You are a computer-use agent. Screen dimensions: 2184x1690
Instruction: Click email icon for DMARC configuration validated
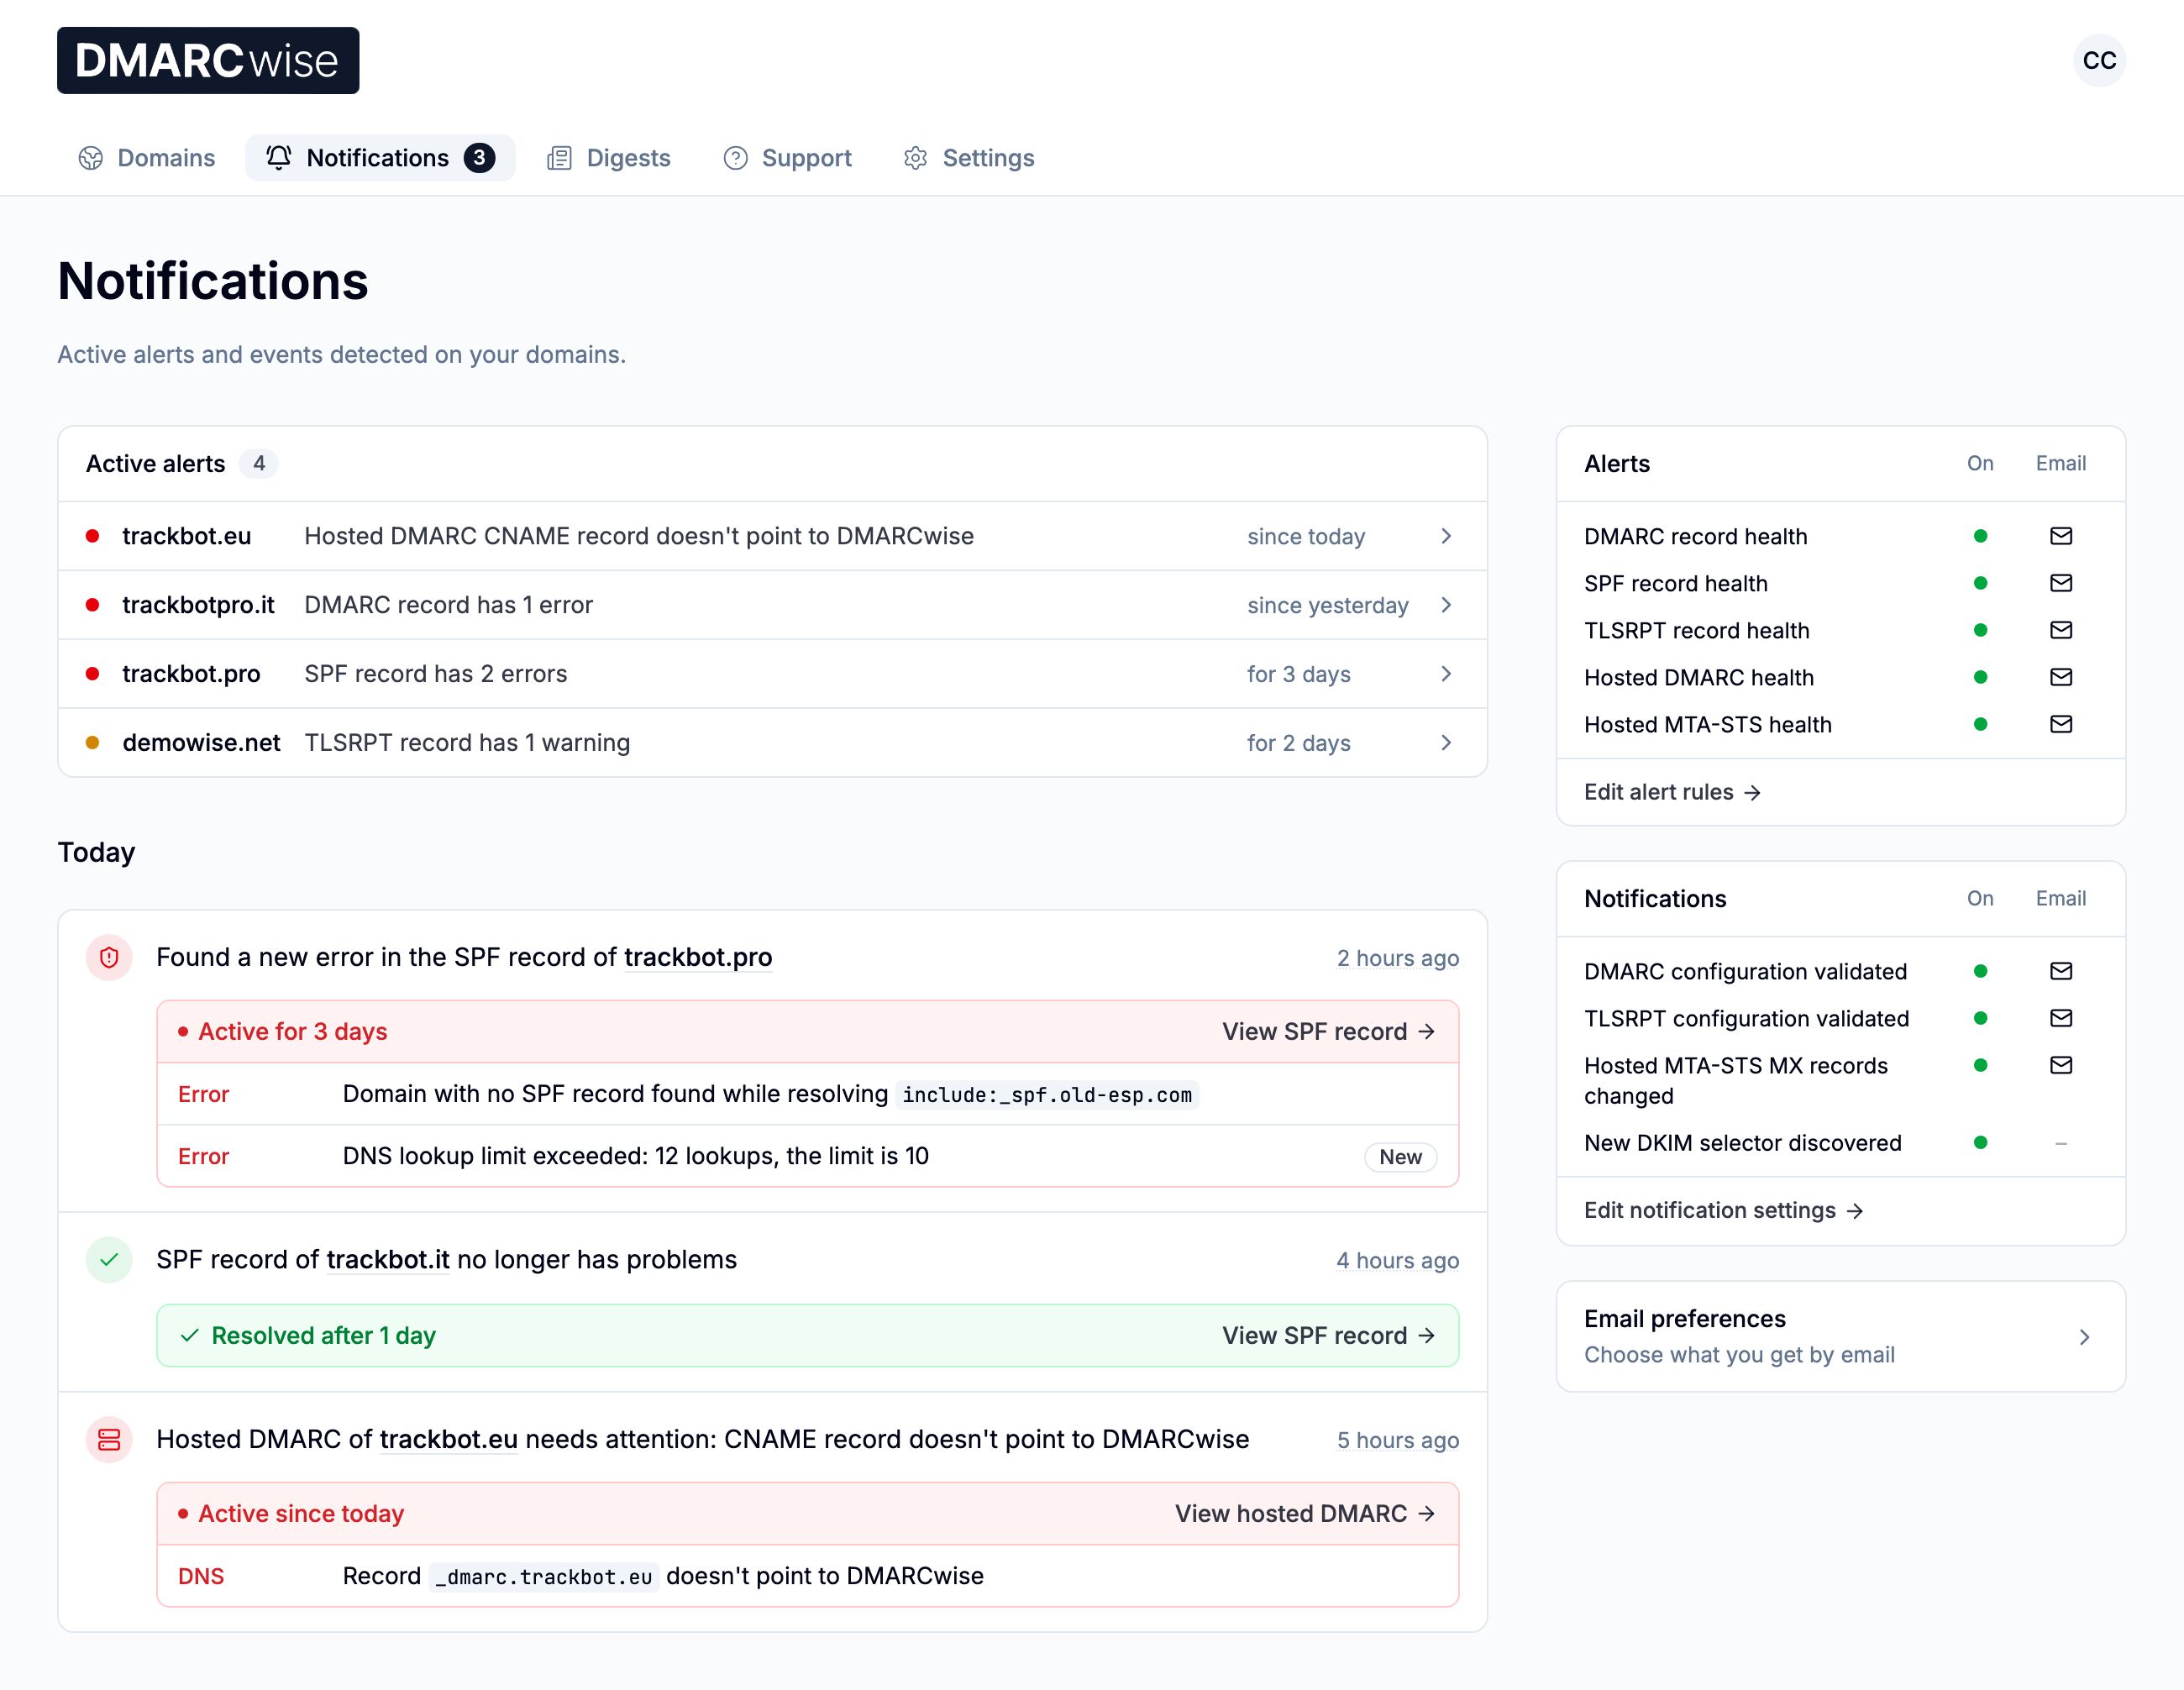point(2061,971)
